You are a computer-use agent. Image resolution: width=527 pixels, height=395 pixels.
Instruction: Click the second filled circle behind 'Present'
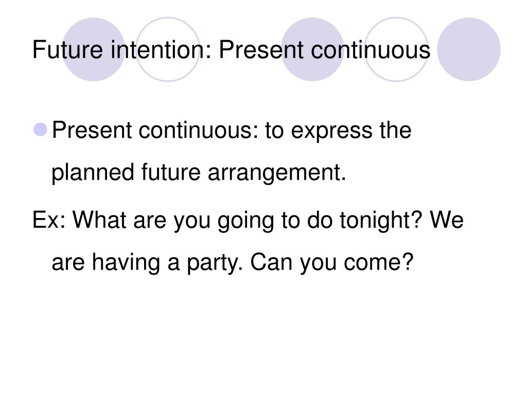point(312,49)
